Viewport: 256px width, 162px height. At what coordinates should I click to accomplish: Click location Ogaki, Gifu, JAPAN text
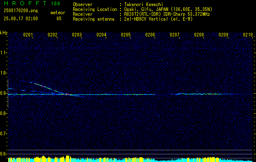coord(168,9)
